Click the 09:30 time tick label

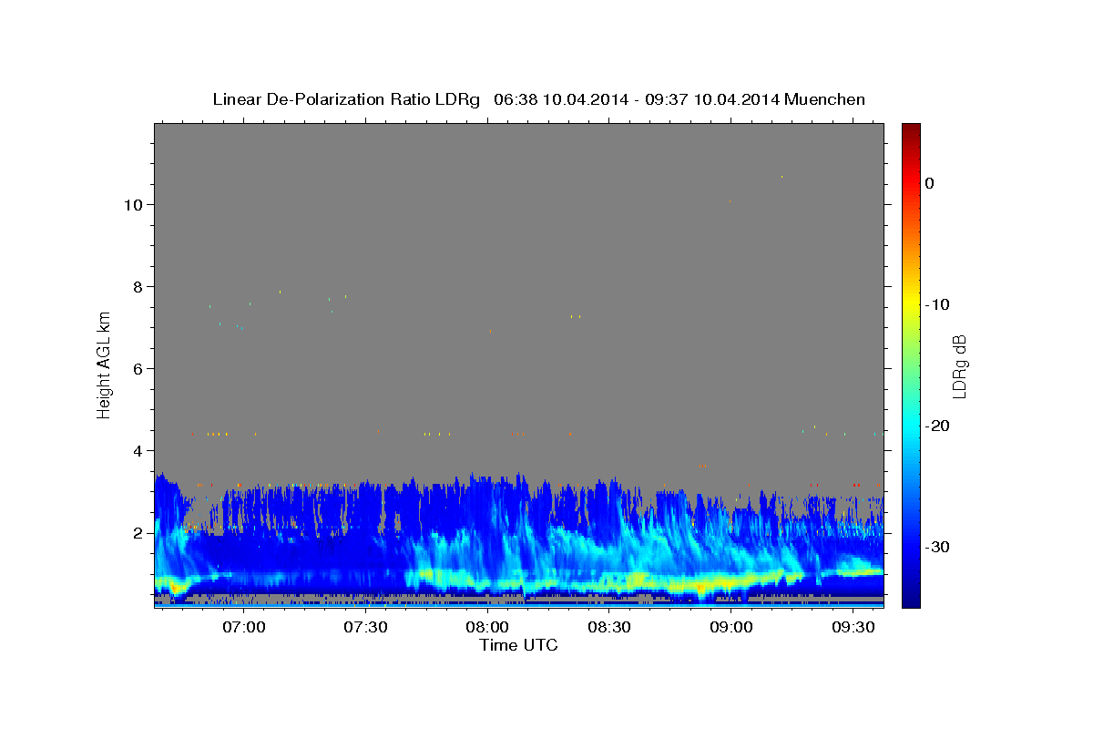tap(852, 628)
